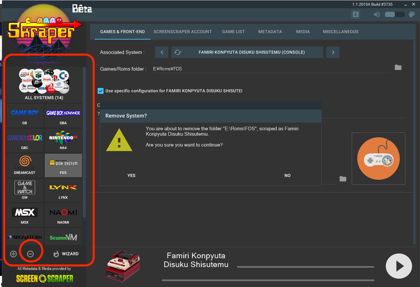Image resolution: width=420 pixels, height=287 pixels.
Task: Confirm removal by clicking YES
Action: point(131,176)
